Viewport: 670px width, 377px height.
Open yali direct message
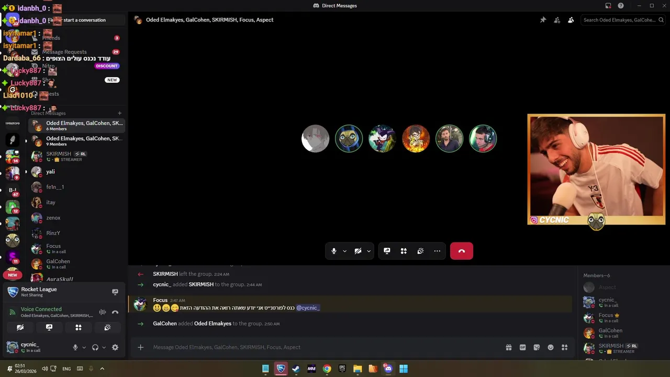76,172
